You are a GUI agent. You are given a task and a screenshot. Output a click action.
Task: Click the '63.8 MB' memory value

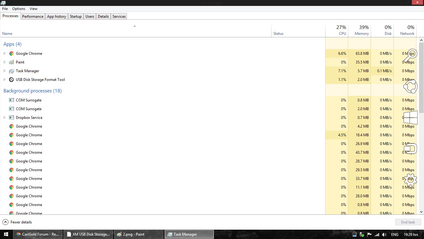pyautogui.click(x=362, y=54)
